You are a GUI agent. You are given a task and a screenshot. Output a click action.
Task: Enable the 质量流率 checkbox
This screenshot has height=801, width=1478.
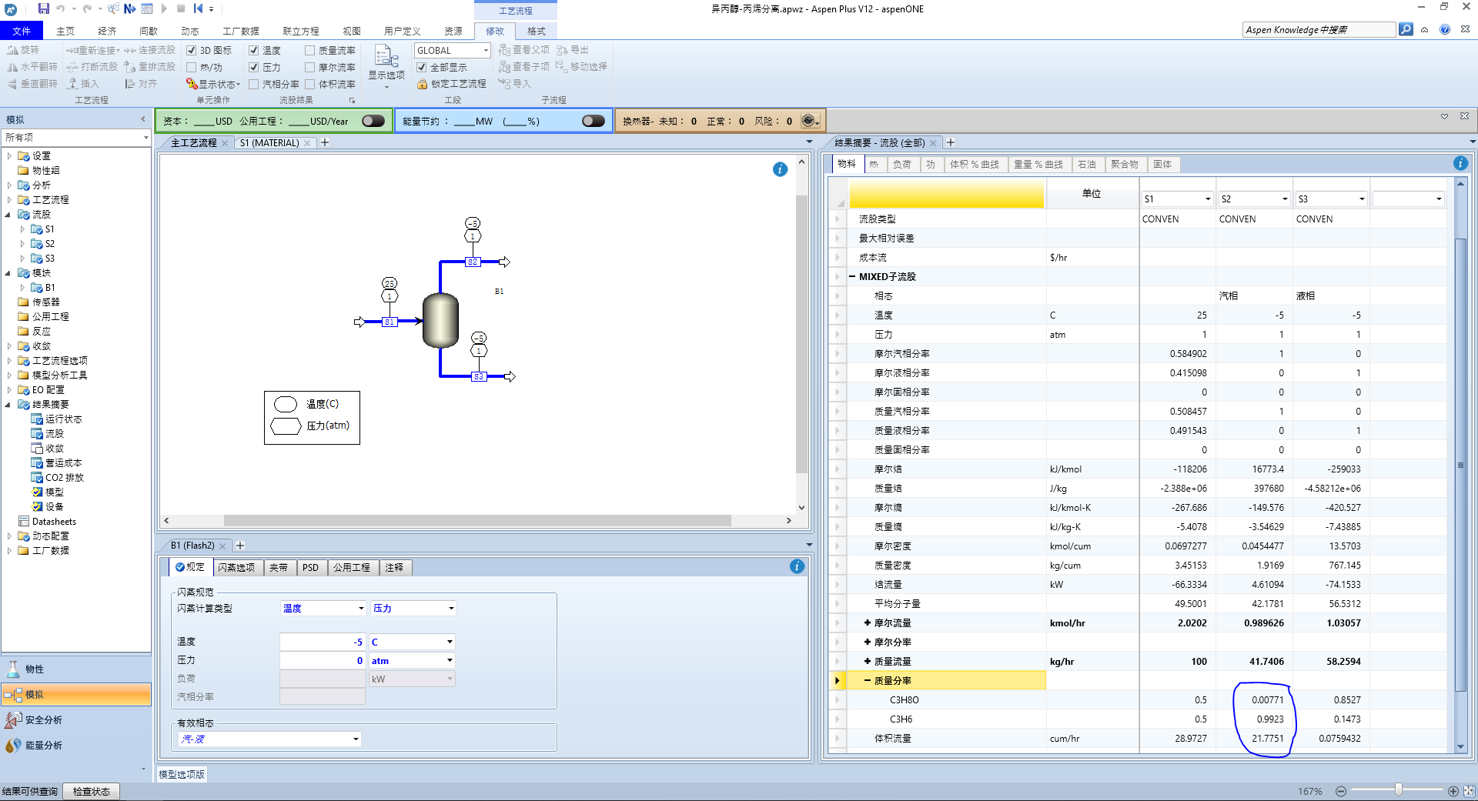click(x=309, y=50)
